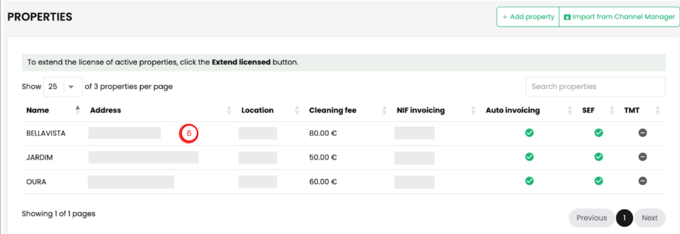
Task: Click OURA TMT grey minus icon
Action: pos(642,181)
